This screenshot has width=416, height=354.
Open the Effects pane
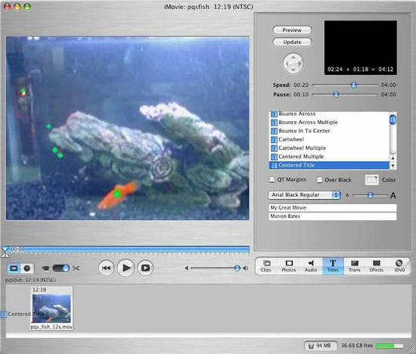point(376,266)
